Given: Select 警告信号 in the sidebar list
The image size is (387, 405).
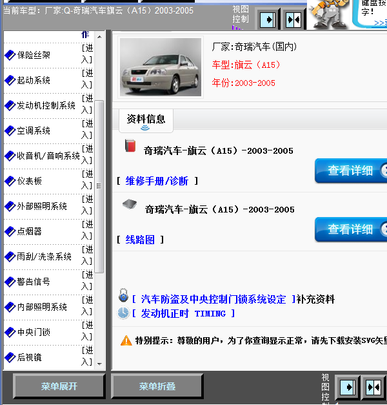Looking at the screenshot, I should point(34,282).
